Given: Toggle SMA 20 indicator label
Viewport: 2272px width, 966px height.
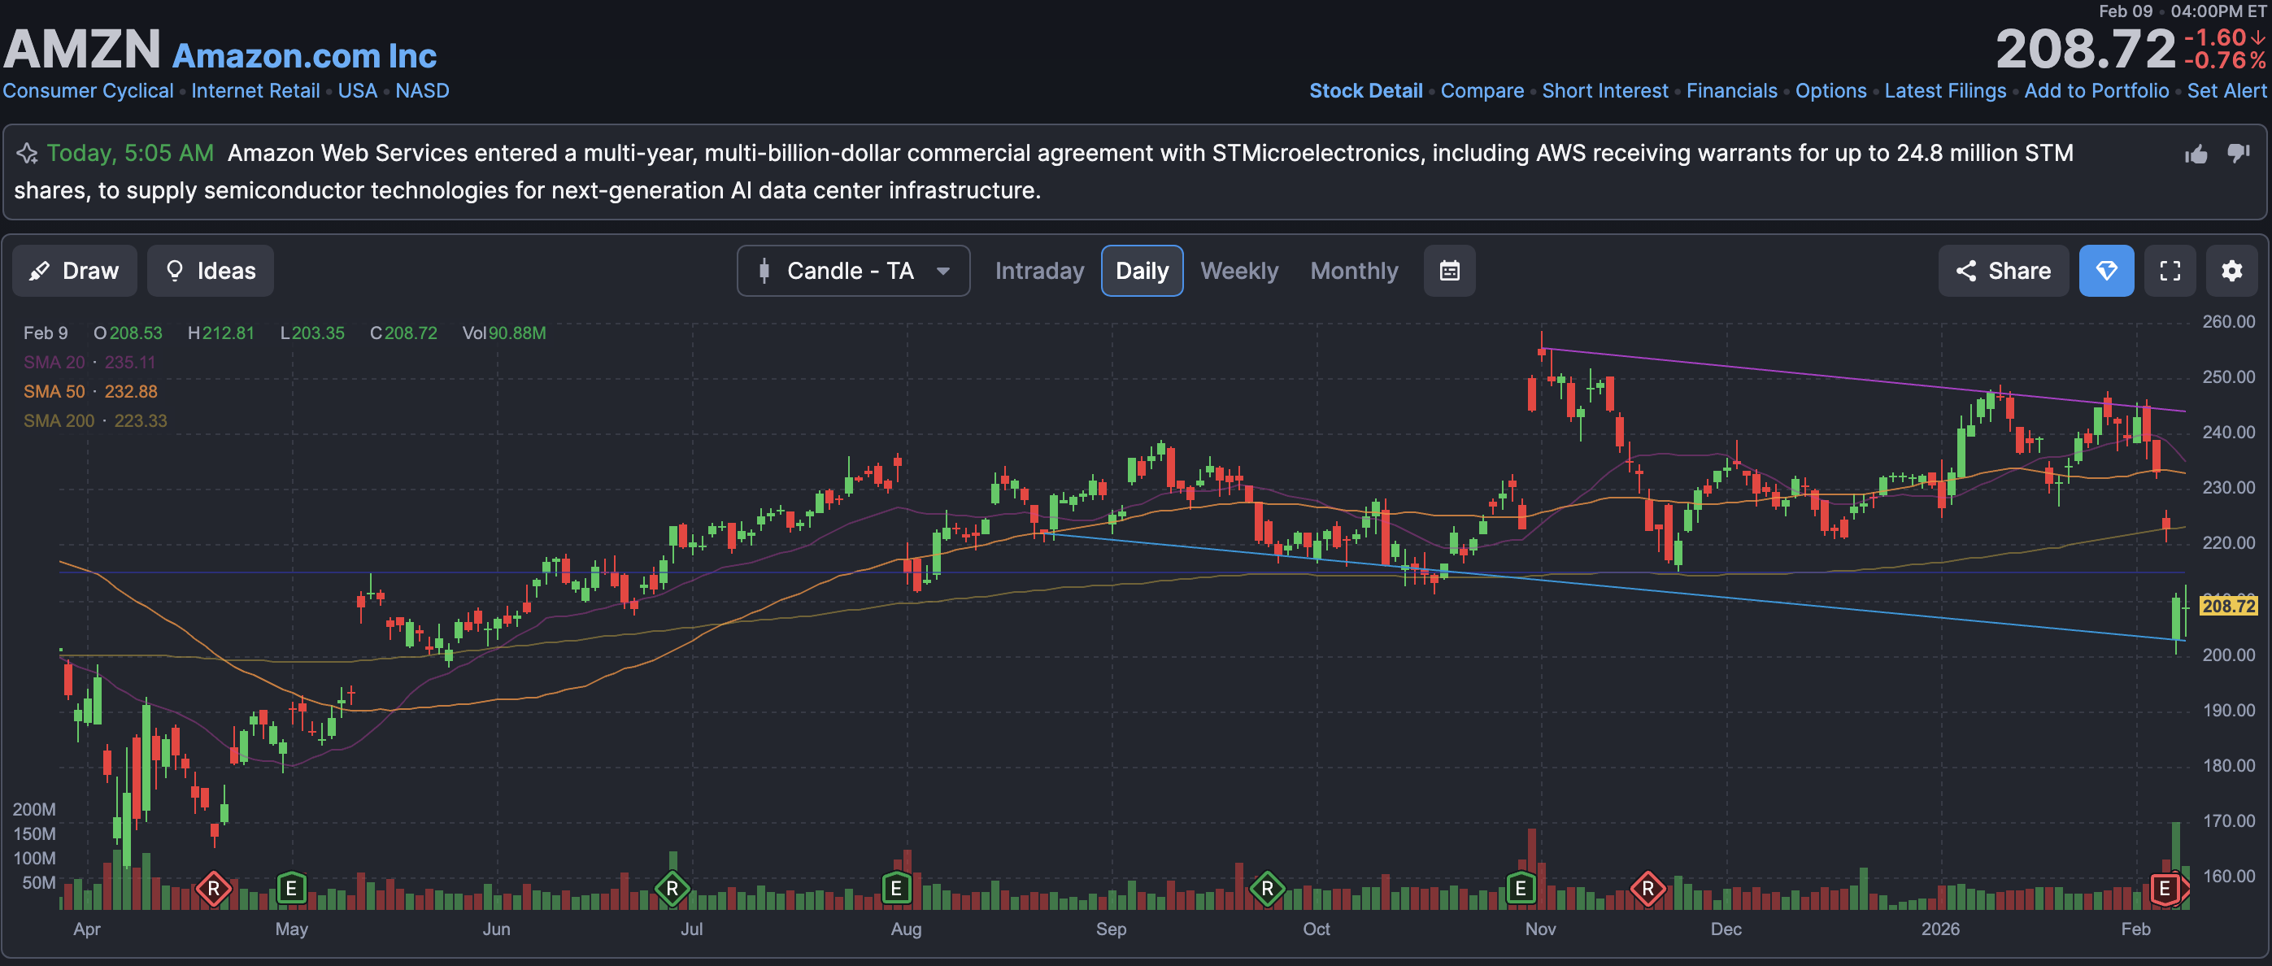Looking at the screenshot, I should [x=54, y=363].
